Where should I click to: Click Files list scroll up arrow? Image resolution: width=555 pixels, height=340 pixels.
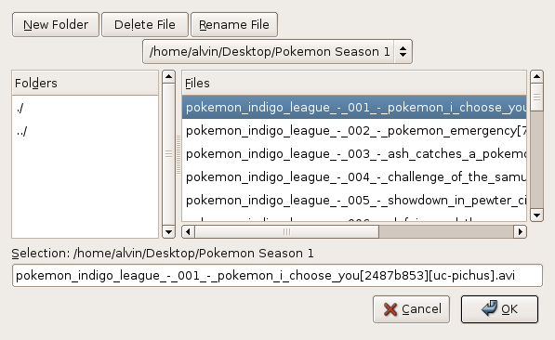coord(537,76)
